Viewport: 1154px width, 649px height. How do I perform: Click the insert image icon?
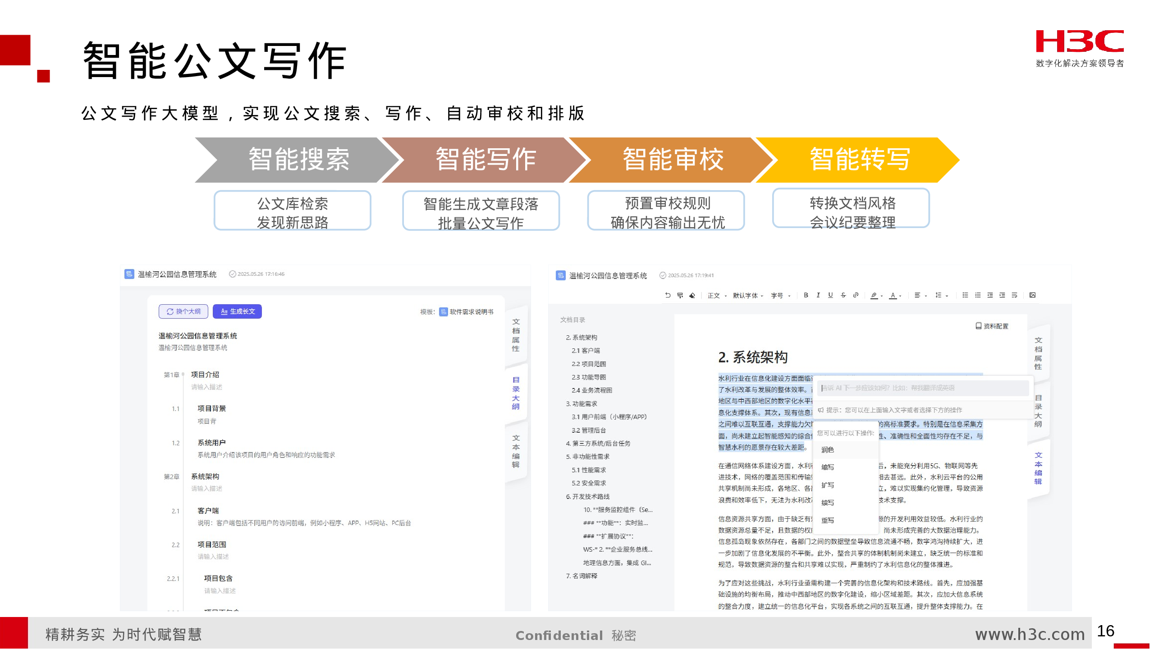pos(1032,295)
